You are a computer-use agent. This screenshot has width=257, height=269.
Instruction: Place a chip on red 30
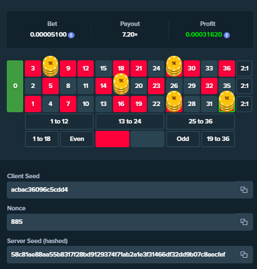pos(191,68)
